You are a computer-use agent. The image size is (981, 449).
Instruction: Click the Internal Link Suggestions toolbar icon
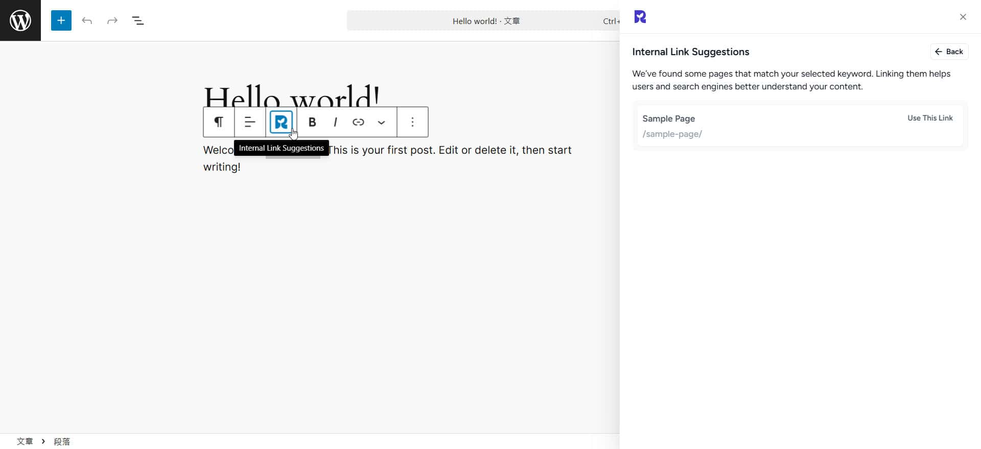click(x=281, y=122)
